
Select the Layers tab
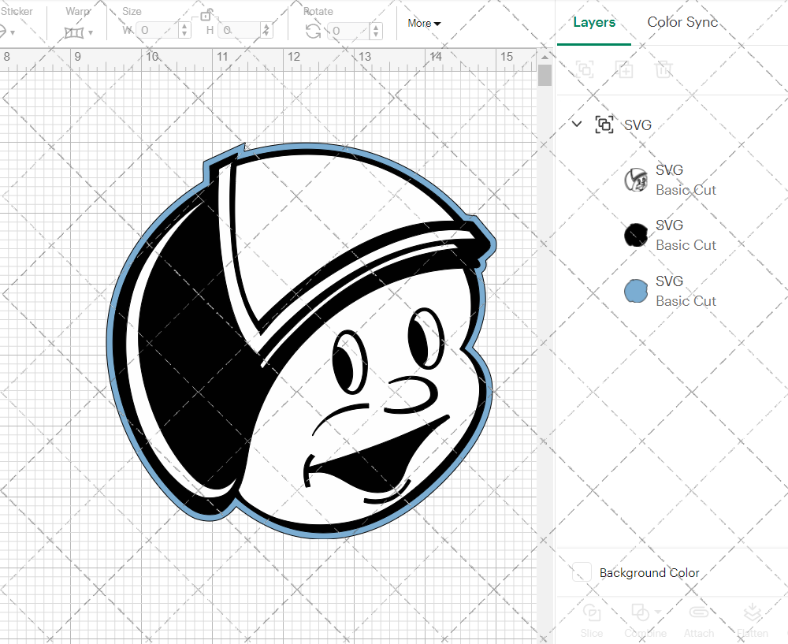594,22
